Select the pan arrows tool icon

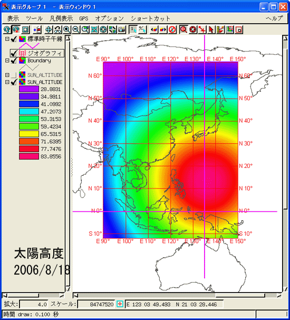click(x=49, y=30)
